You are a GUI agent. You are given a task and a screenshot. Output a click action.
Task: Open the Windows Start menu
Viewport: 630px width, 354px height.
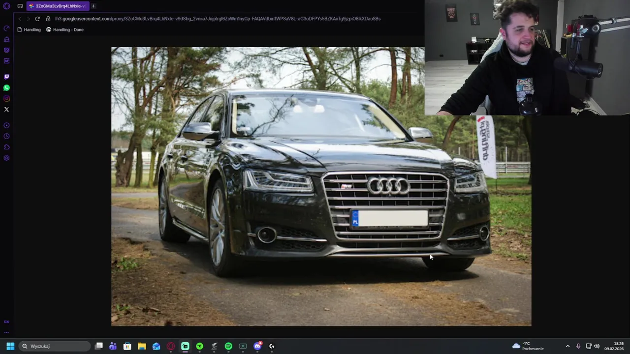(10, 346)
